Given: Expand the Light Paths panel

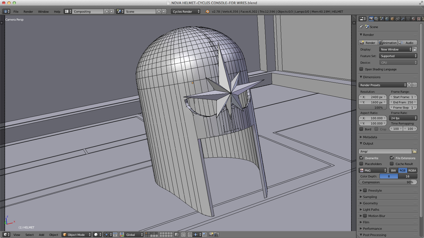Looking at the screenshot, I should 371,209.
